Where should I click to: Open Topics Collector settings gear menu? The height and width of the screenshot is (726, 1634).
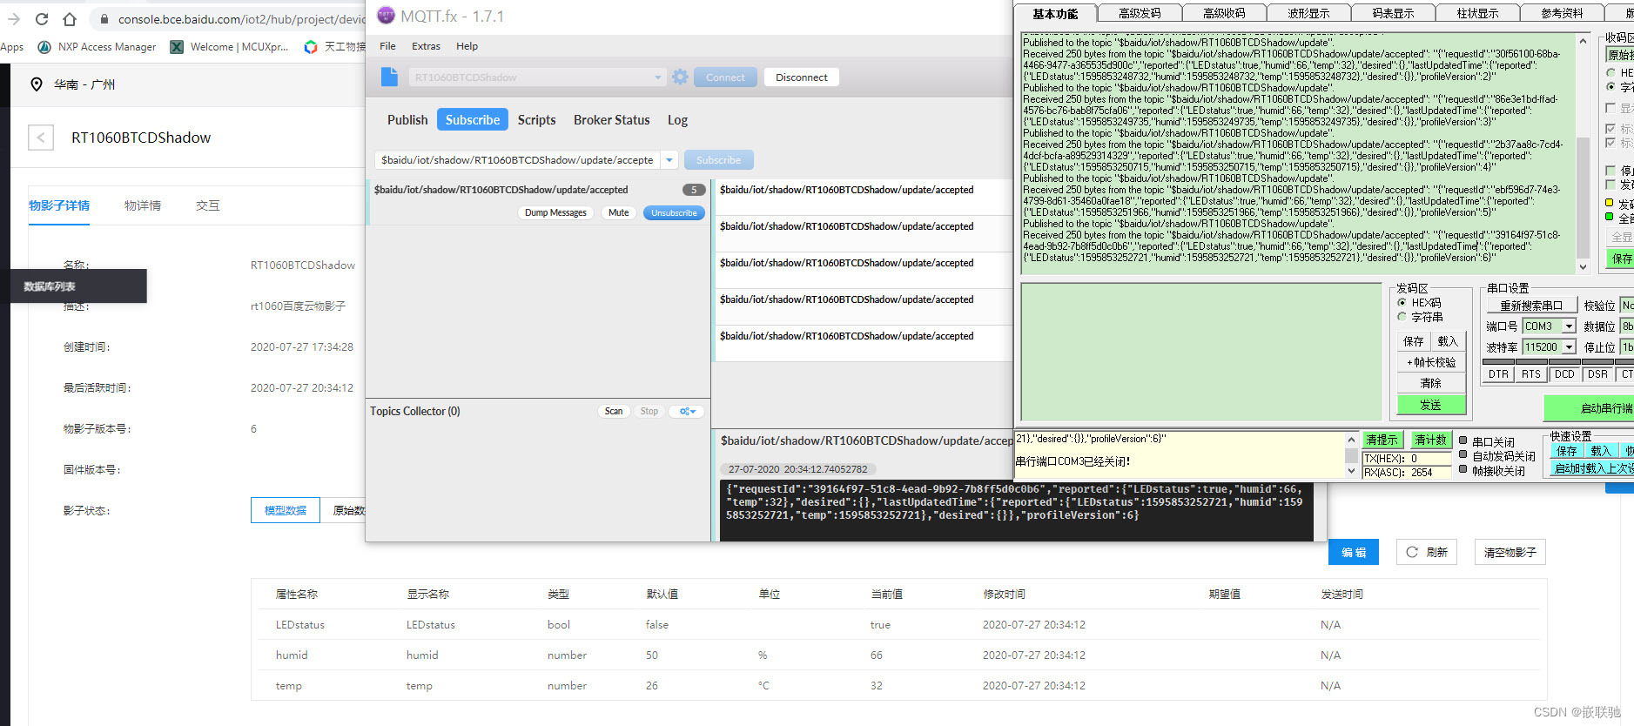tap(687, 411)
